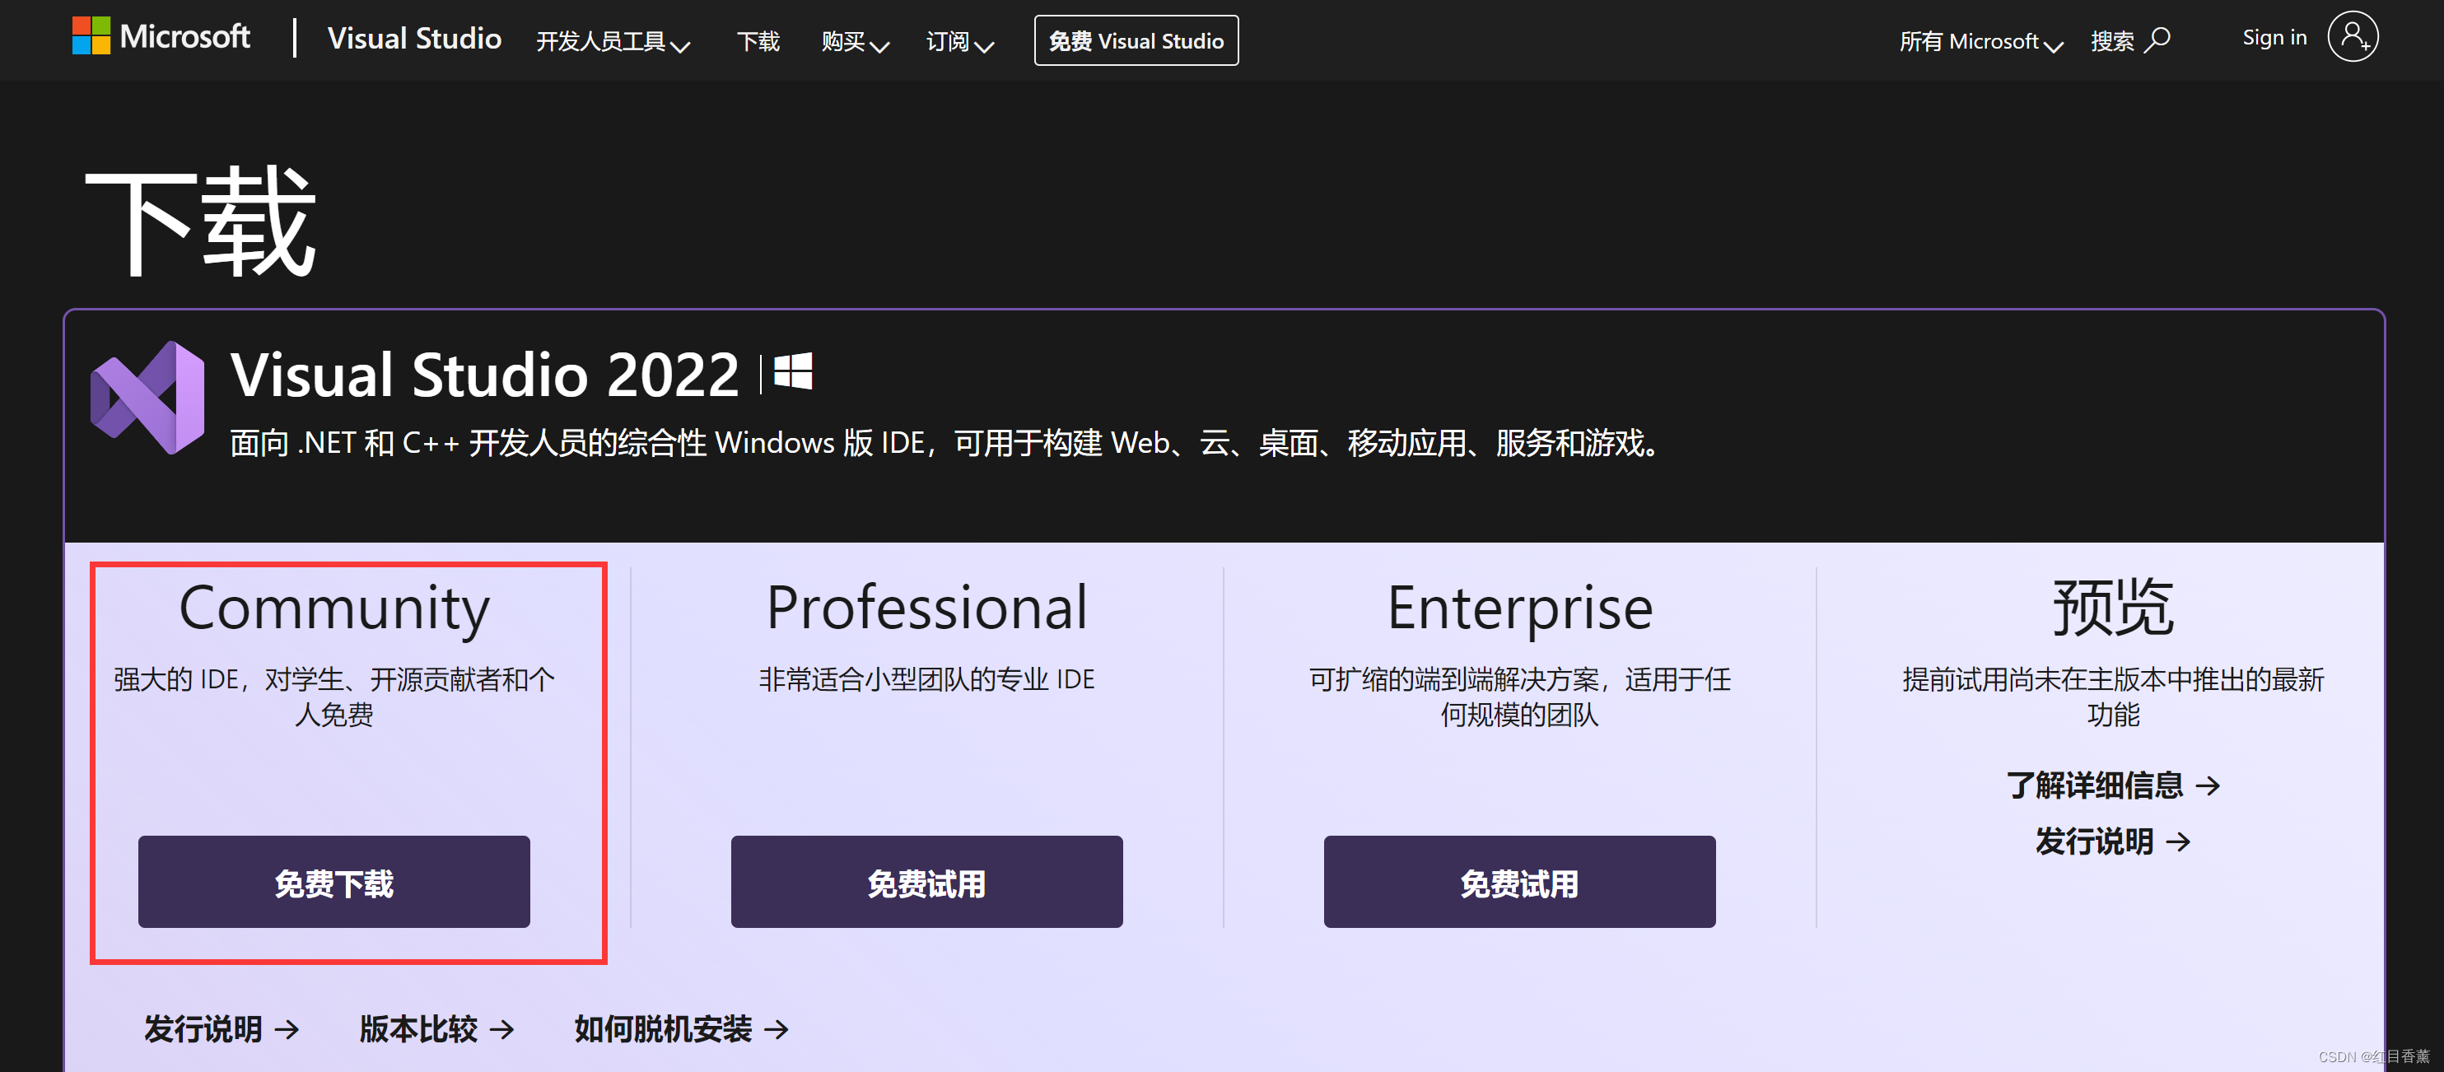
Task: Expand the 所有 Microsoft dropdown
Action: (1980, 41)
